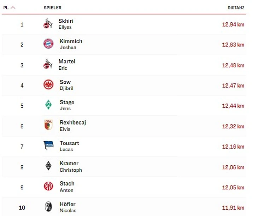Sort the table by the Spieler column
This screenshot has height=216, width=258.
point(52,7)
